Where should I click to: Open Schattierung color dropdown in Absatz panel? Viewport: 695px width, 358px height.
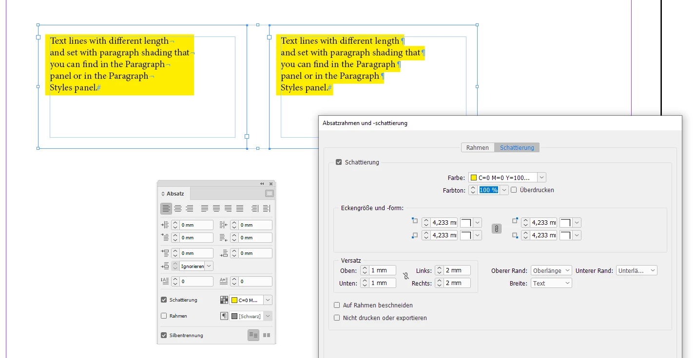tap(268, 300)
